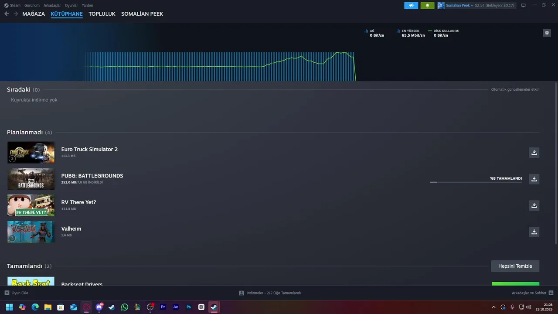Resume PUBG: BATTLEGROUNDS download
Viewport: 558px width, 314px height.
tap(534, 179)
